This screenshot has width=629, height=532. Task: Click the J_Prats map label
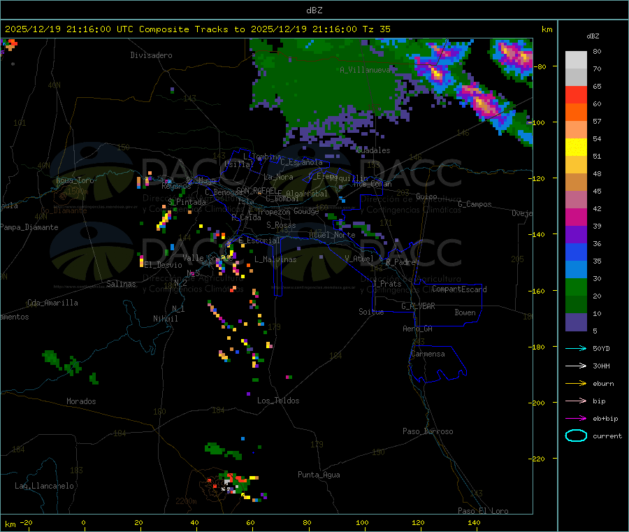[x=387, y=284]
